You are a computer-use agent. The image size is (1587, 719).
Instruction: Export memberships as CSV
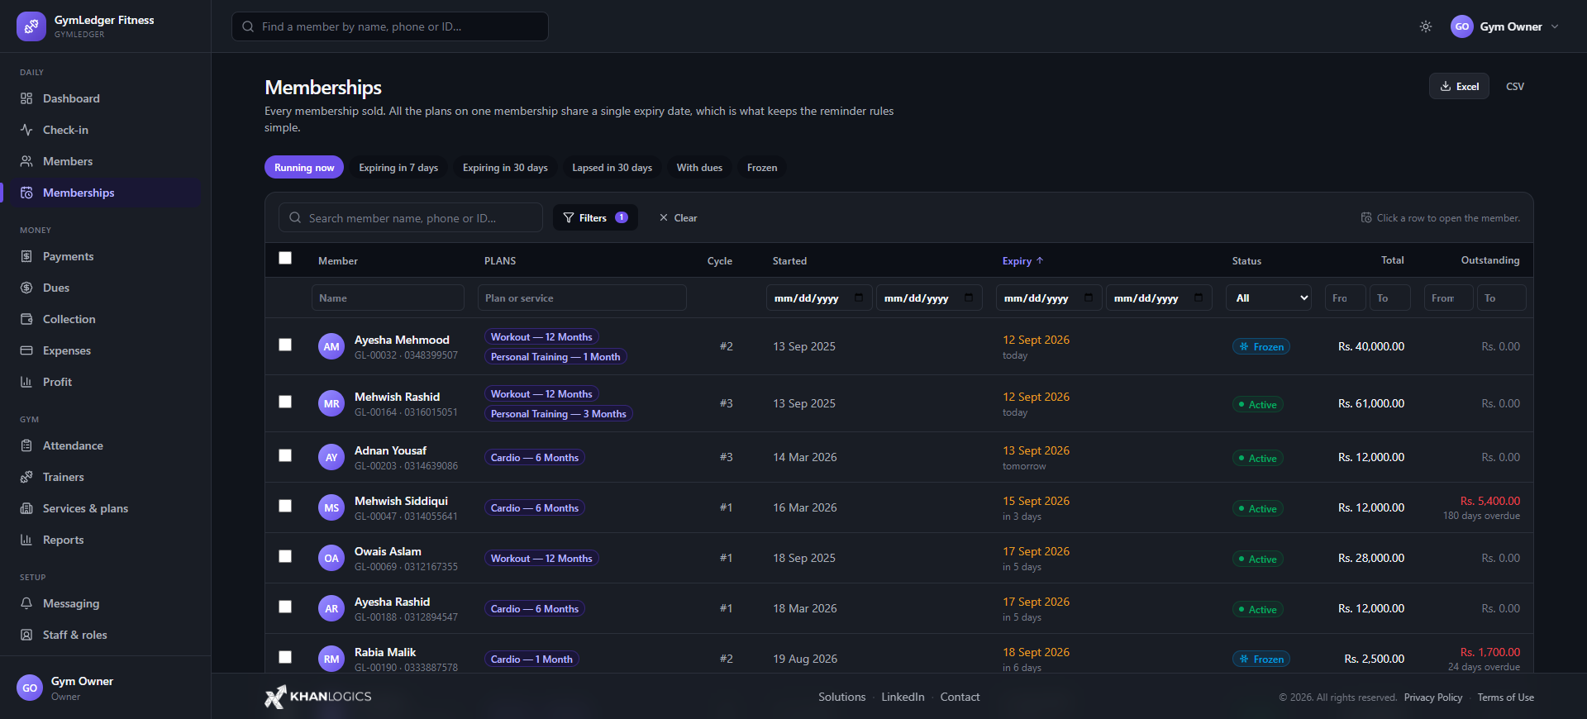(x=1515, y=86)
